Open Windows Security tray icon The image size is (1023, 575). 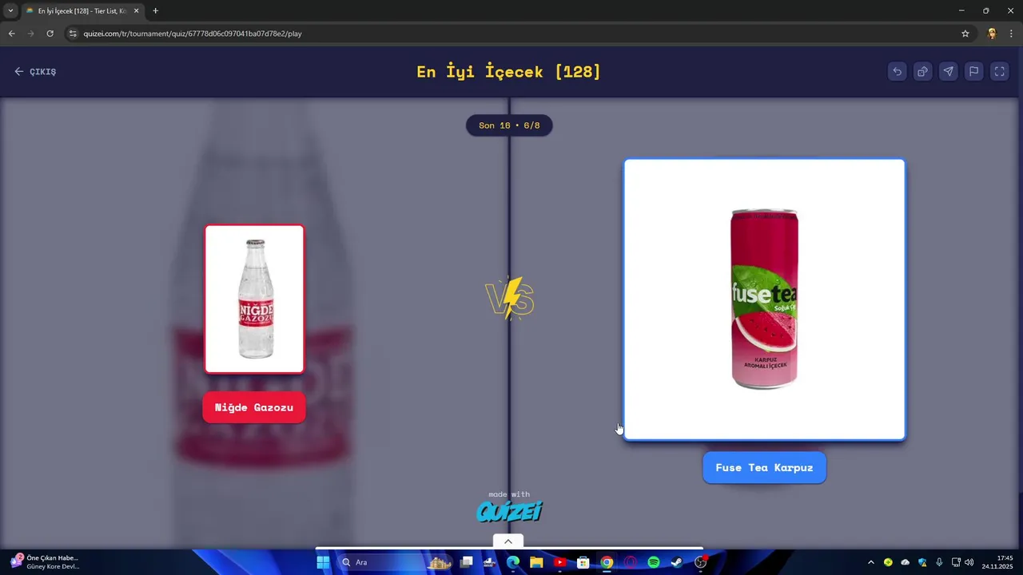point(922,562)
